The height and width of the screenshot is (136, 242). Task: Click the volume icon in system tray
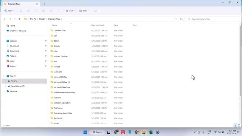[x=219, y=132]
